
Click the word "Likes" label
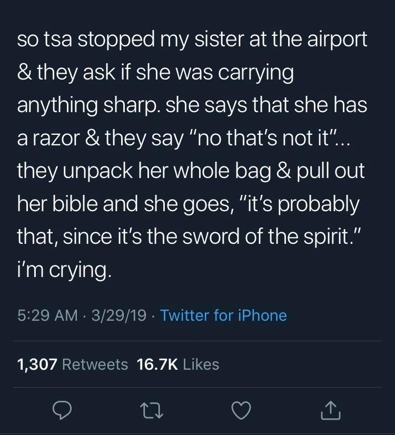coord(200,364)
